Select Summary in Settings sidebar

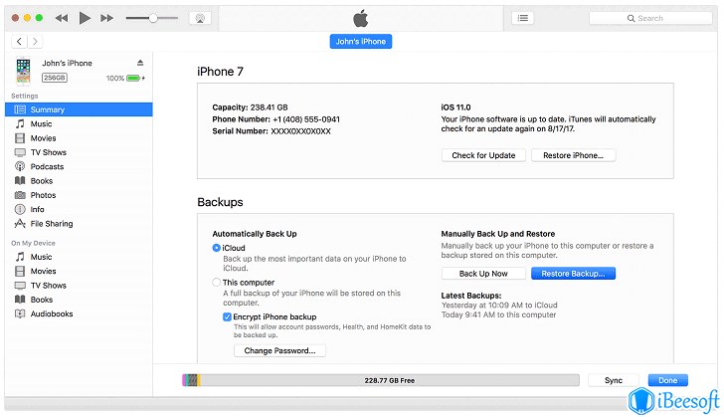pyautogui.click(x=79, y=109)
